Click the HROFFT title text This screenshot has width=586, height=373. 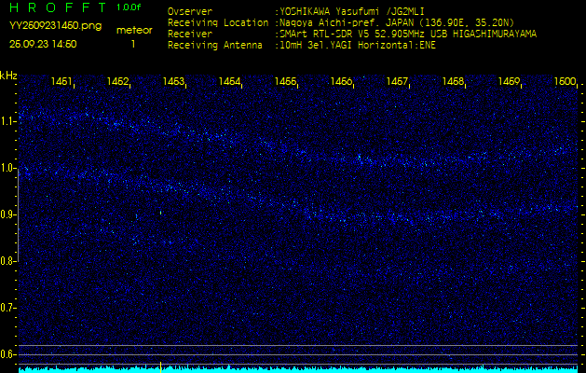point(56,7)
